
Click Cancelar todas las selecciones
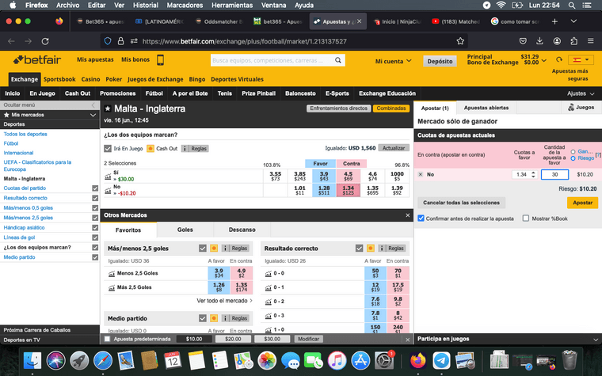tap(461, 203)
